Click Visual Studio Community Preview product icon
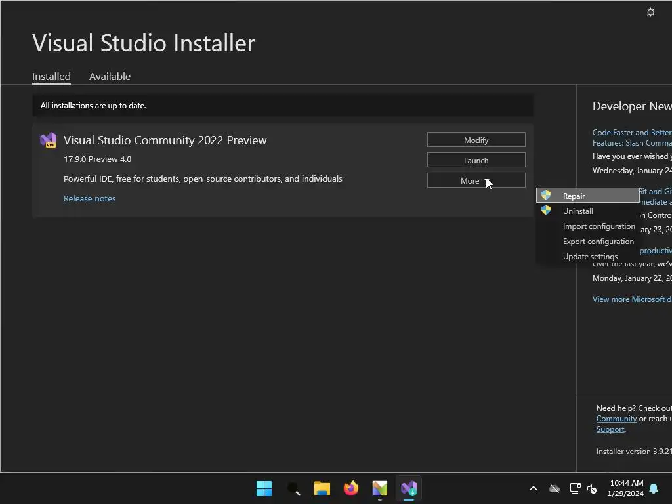 [48, 140]
